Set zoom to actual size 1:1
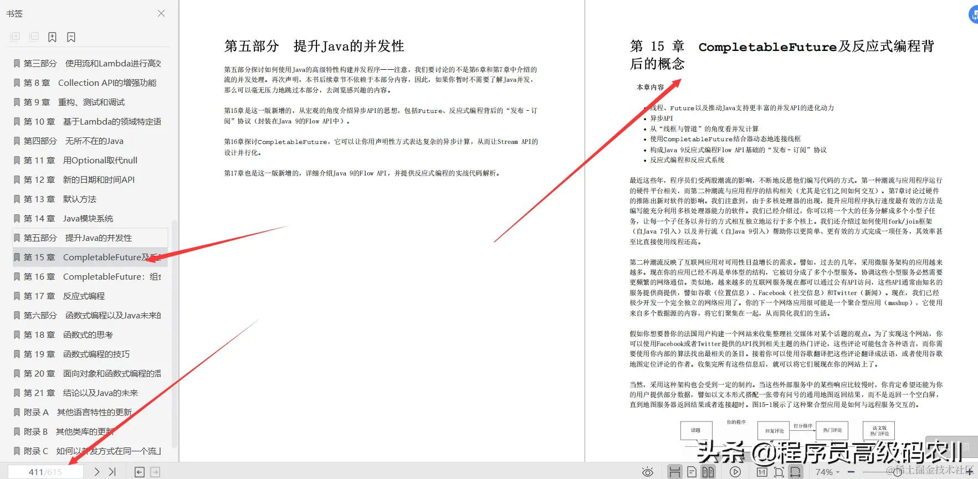This screenshot has height=479, width=978. point(762,472)
